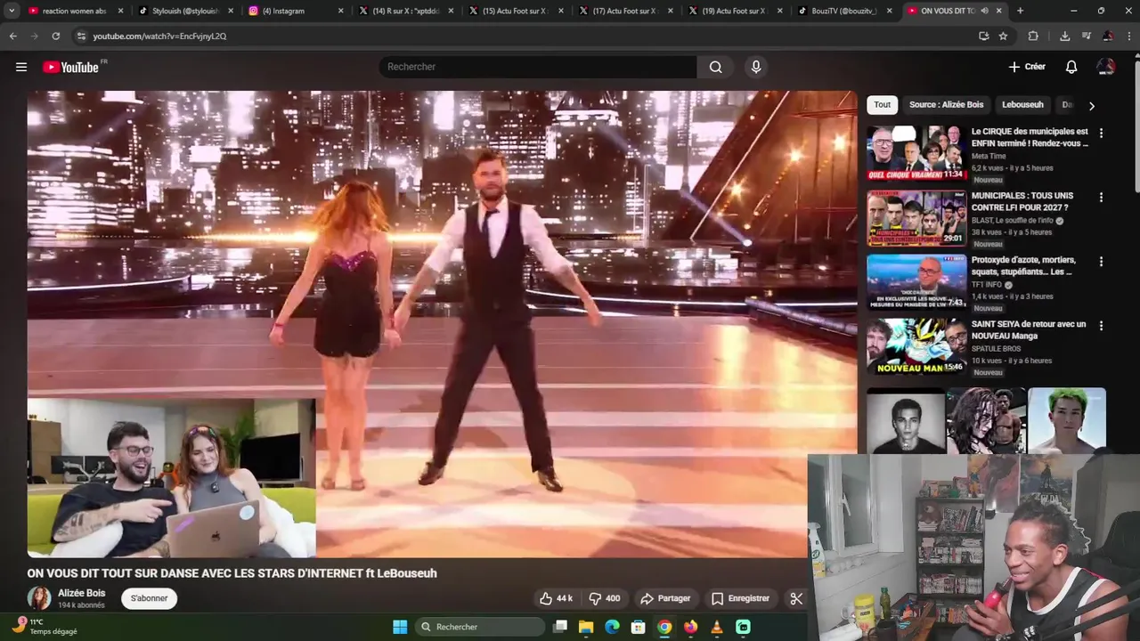Image resolution: width=1140 pixels, height=641 pixels.
Task: Go to the YouTube home logo
Action: click(70, 67)
